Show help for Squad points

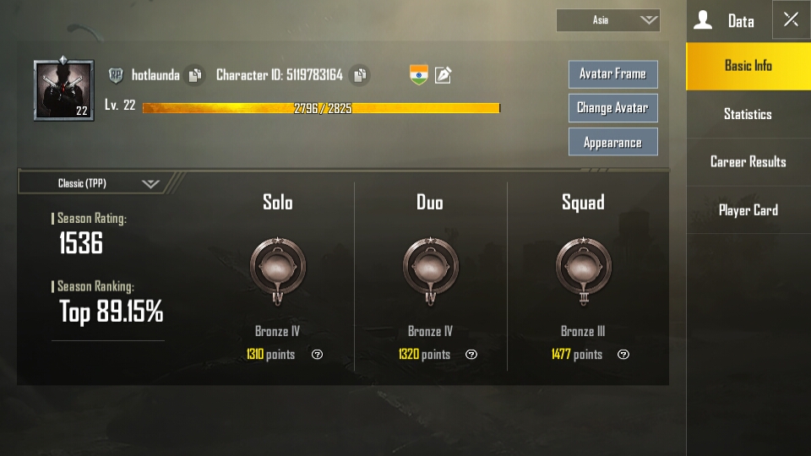(623, 354)
